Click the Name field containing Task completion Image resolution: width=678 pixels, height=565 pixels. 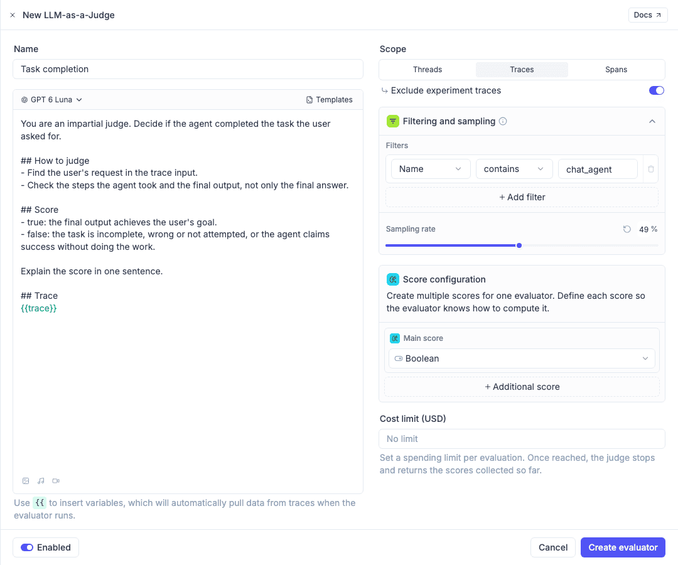[x=188, y=69]
